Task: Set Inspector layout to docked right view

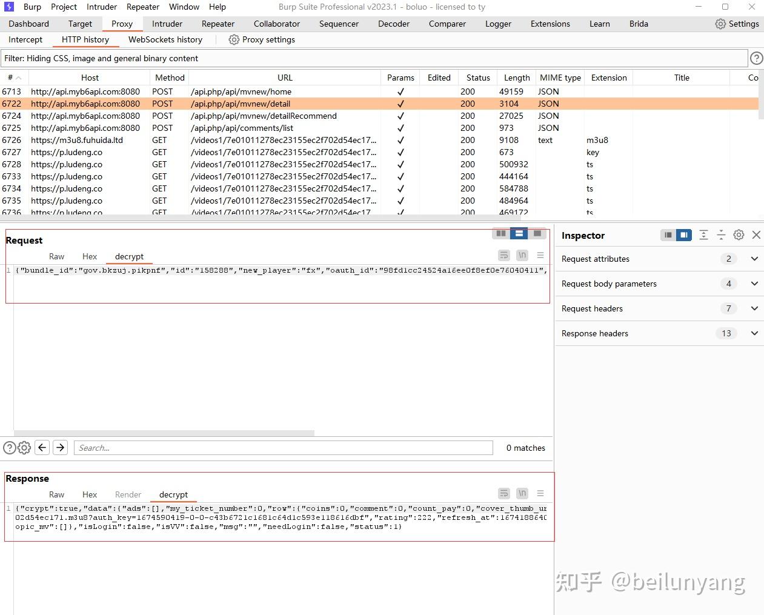Action: click(x=684, y=235)
